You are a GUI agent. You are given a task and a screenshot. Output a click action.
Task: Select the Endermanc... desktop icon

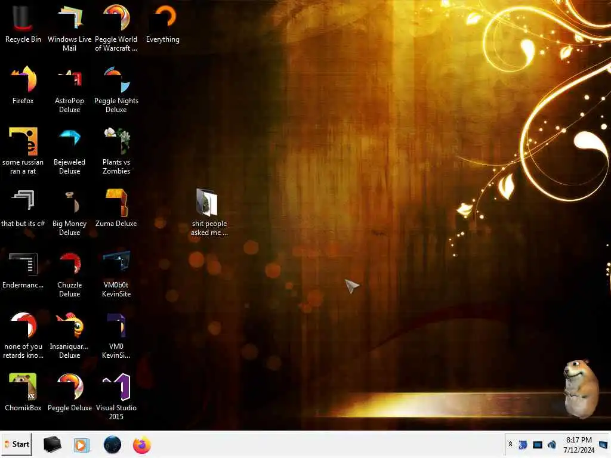coord(23,270)
